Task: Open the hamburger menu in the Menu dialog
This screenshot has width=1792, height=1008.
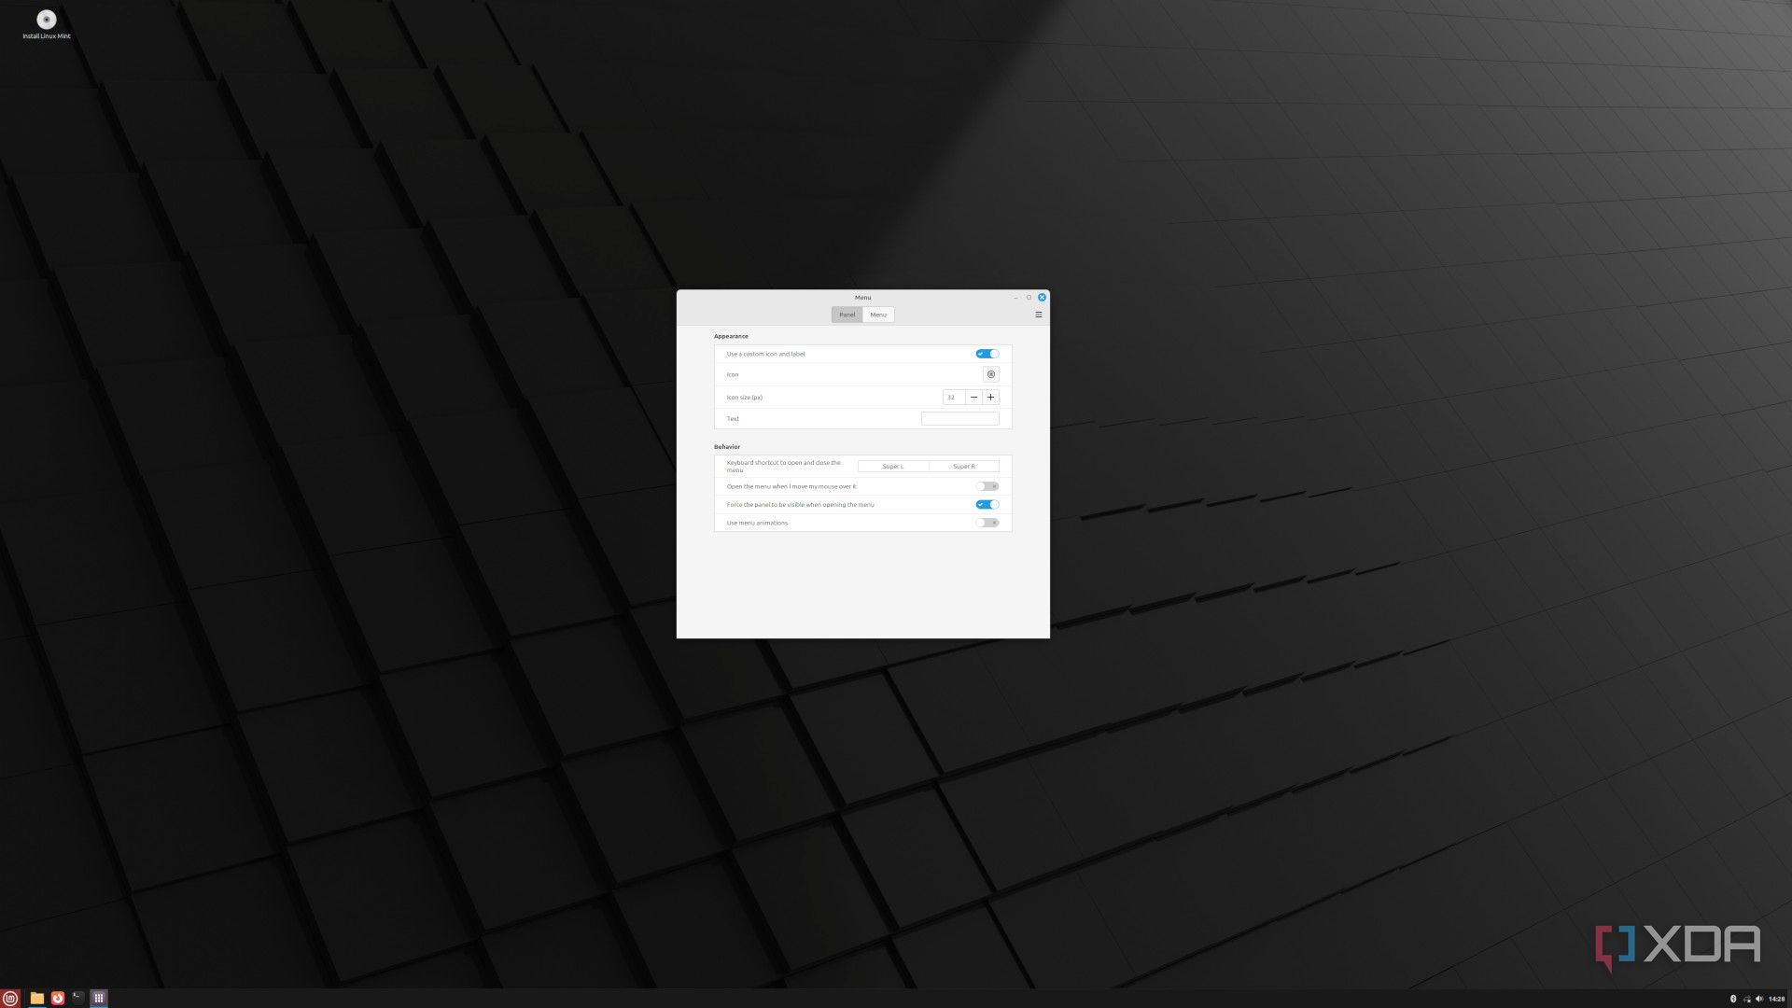Action: (x=1038, y=315)
